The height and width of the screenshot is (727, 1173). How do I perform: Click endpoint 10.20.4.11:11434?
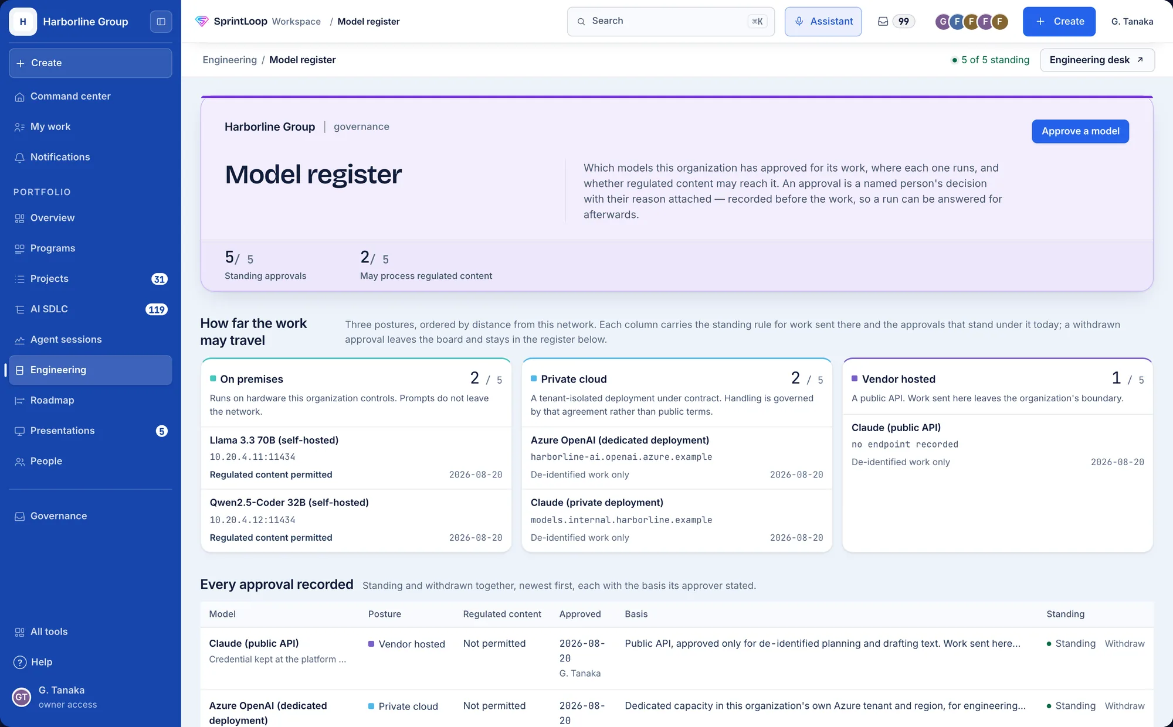(x=252, y=457)
